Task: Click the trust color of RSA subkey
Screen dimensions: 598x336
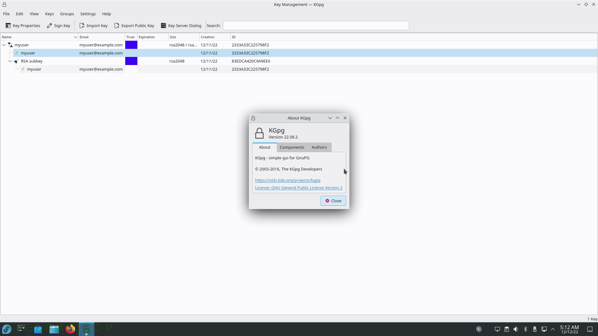Action: point(131,61)
